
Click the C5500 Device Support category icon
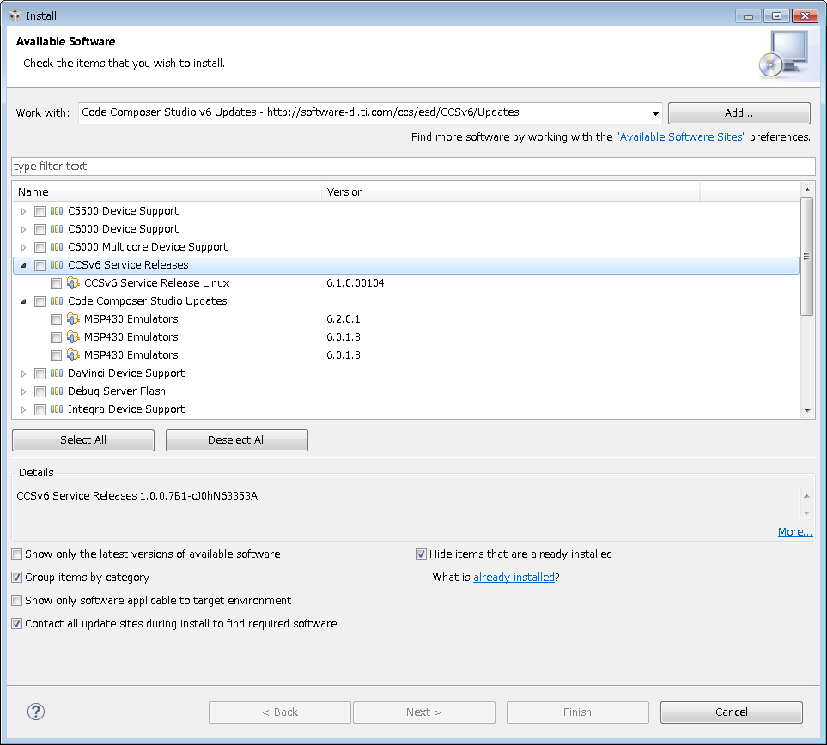click(57, 211)
